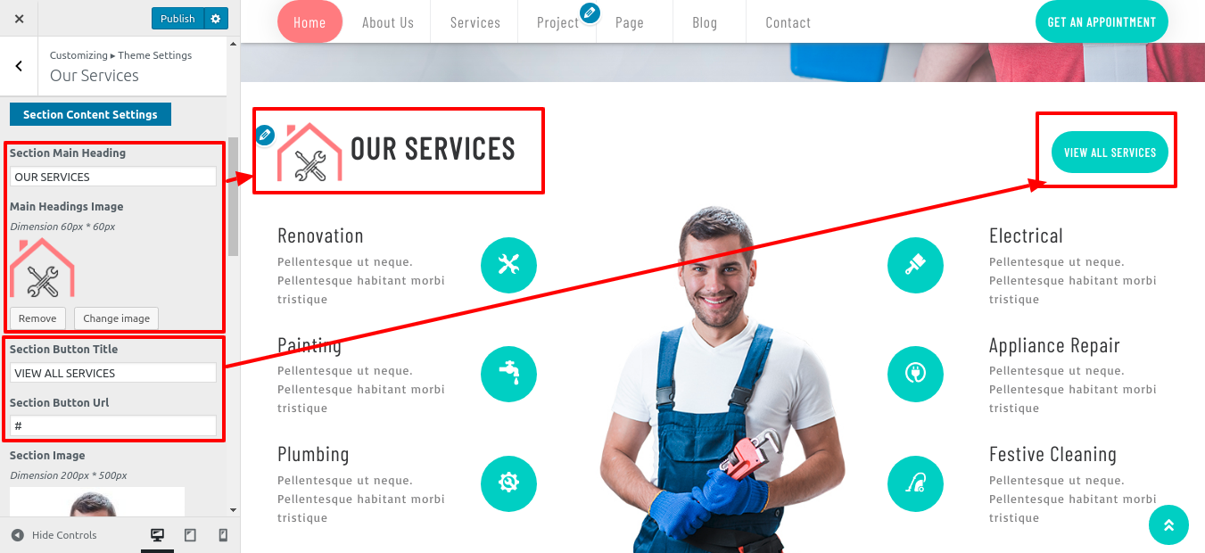
Task: Select the Plumbing gear icon circle
Action: [x=508, y=483]
